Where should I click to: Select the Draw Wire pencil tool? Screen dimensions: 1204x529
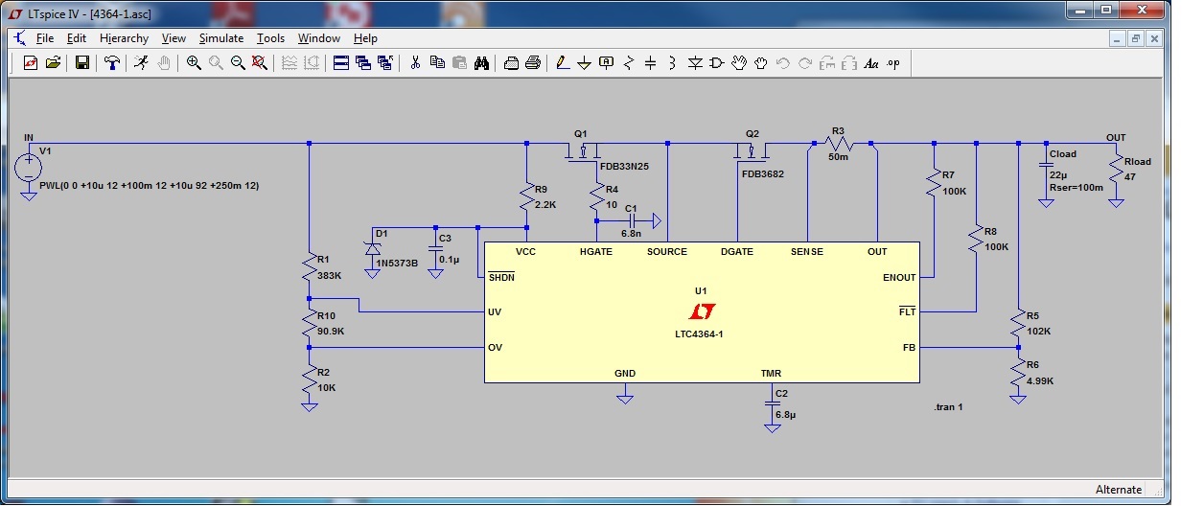(562, 63)
